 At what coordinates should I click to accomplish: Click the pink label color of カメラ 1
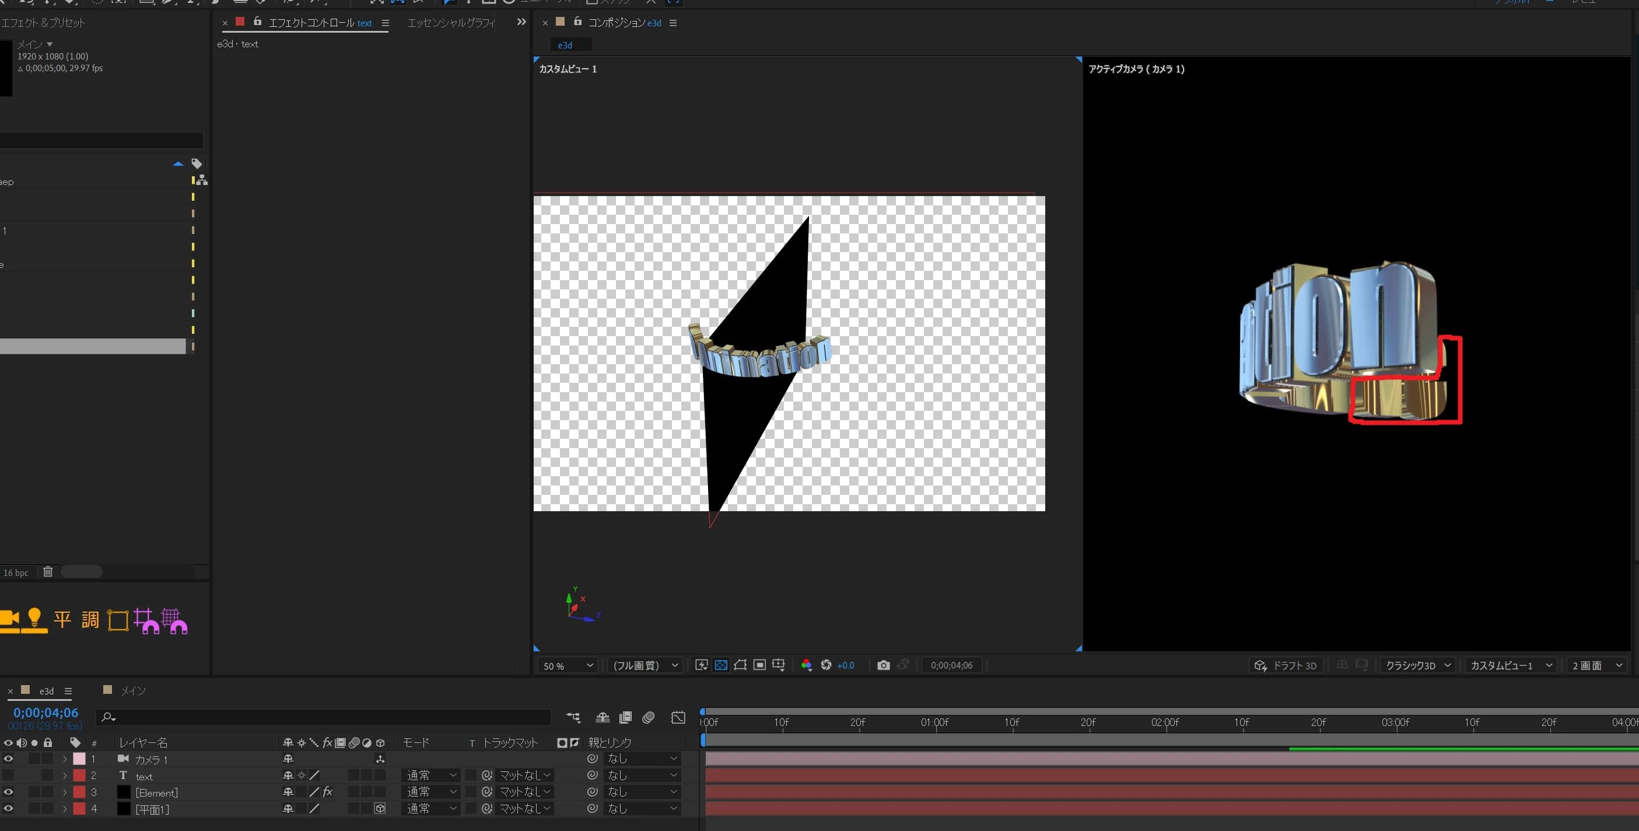click(79, 759)
